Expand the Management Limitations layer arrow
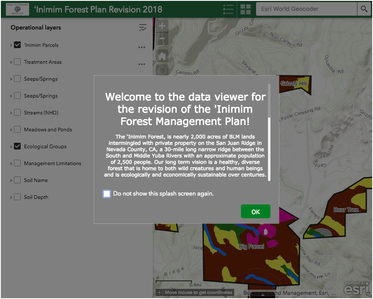Viewport: 373px width, 299px height. point(11,164)
